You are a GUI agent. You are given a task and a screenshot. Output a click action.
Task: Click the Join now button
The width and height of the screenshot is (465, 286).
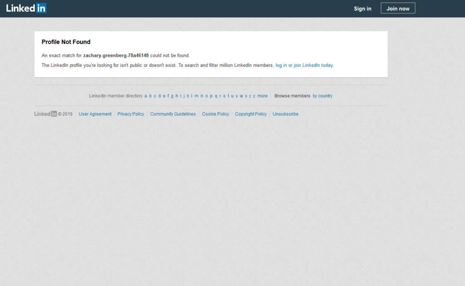pyautogui.click(x=398, y=8)
